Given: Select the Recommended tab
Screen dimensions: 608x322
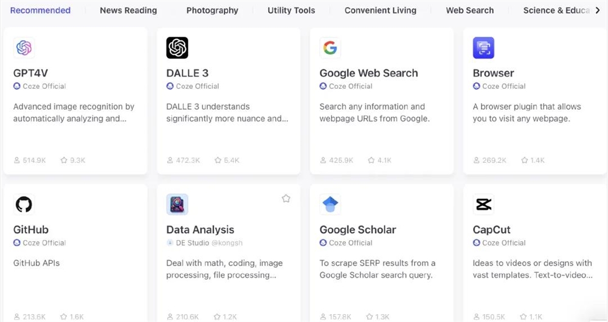Looking at the screenshot, I should 40,10.
